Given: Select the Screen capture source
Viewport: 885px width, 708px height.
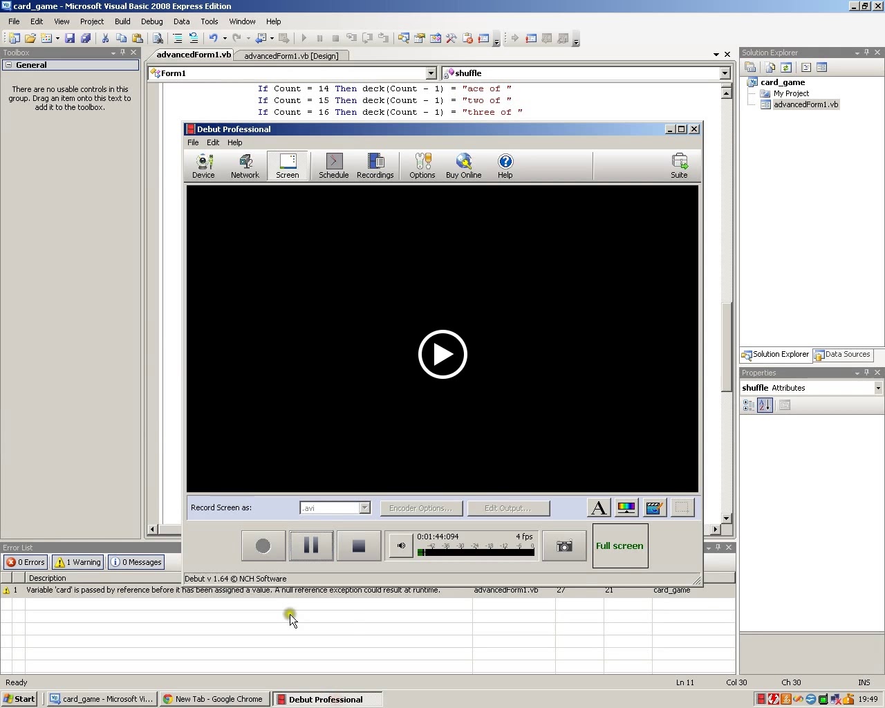Looking at the screenshot, I should pyautogui.click(x=288, y=166).
